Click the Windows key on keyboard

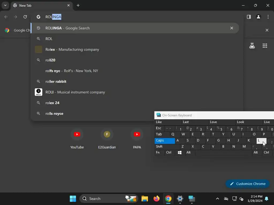click(x=180, y=153)
